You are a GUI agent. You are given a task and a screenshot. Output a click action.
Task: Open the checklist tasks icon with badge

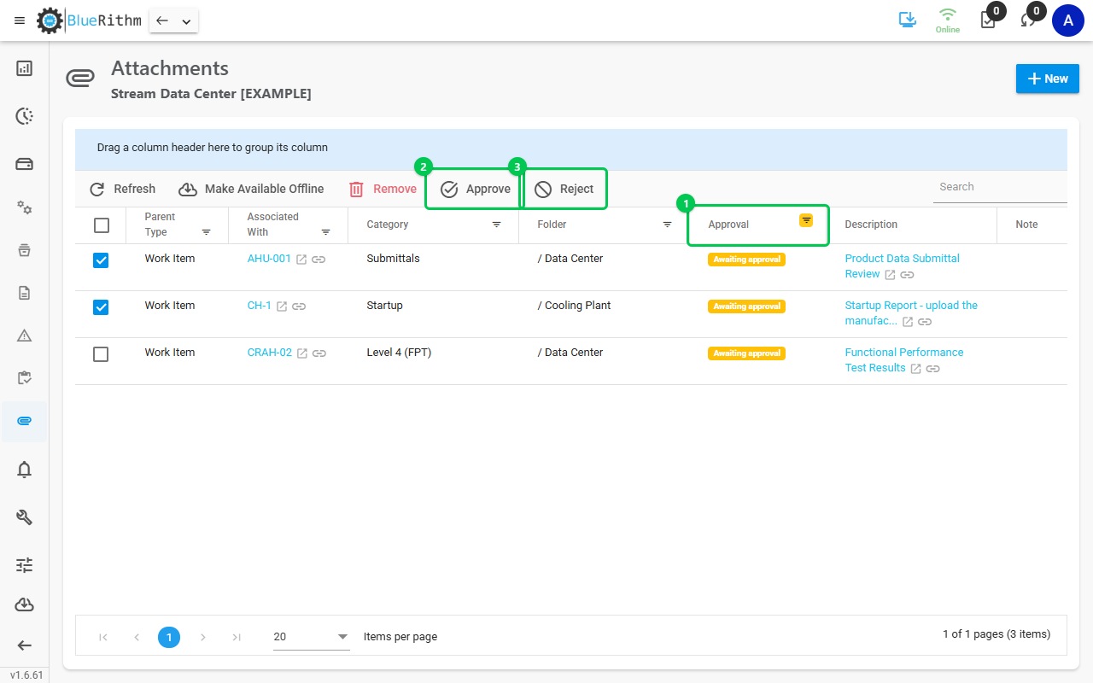[988, 20]
